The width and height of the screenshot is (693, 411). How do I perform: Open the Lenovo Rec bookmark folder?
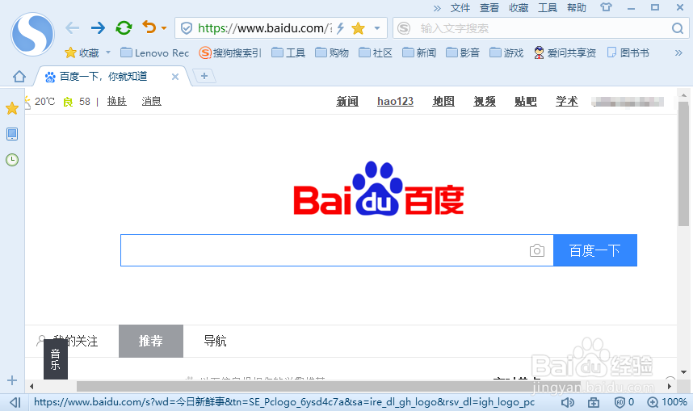(x=155, y=53)
